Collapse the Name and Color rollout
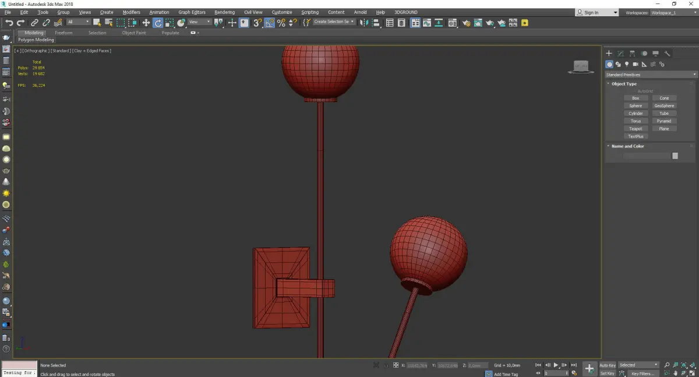Viewport: 699px width, 377px height. (627, 146)
